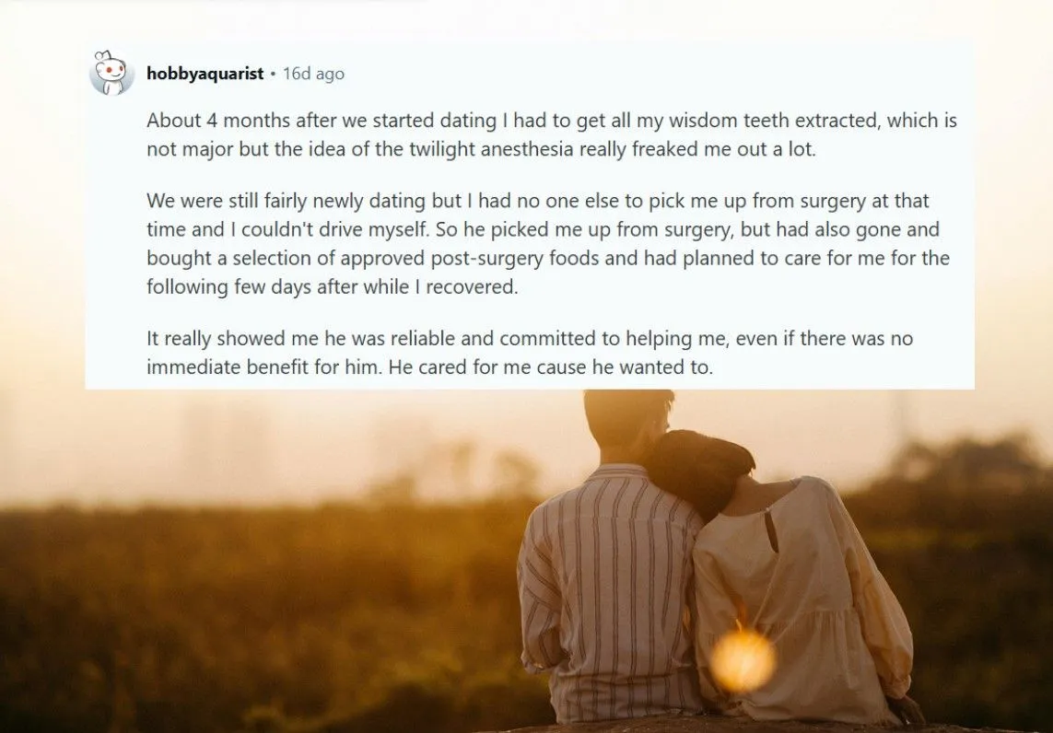Click the paragraph starting "It really showed"

click(x=529, y=353)
